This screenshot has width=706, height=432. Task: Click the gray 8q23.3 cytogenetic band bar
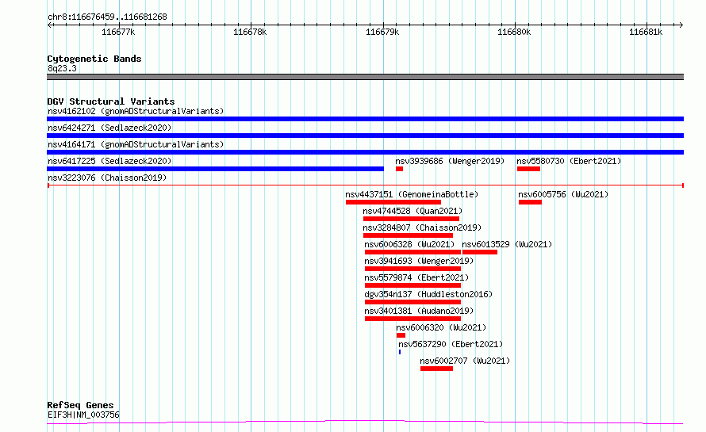click(365, 77)
